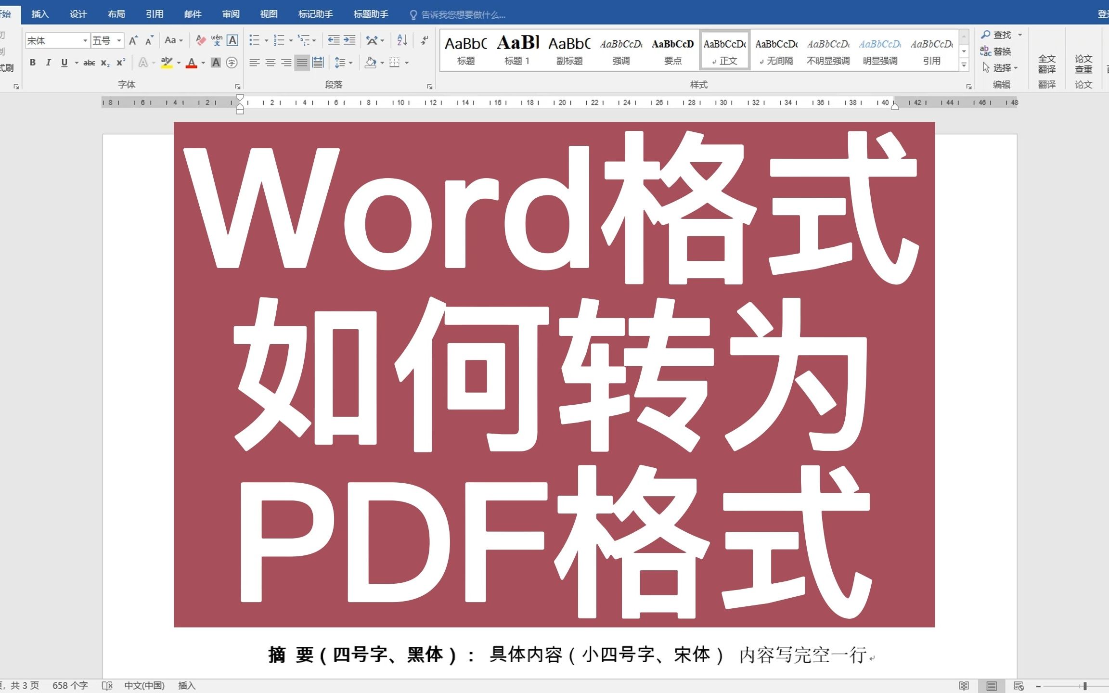Open the 插入 ribbon tab

pyautogui.click(x=40, y=14)
